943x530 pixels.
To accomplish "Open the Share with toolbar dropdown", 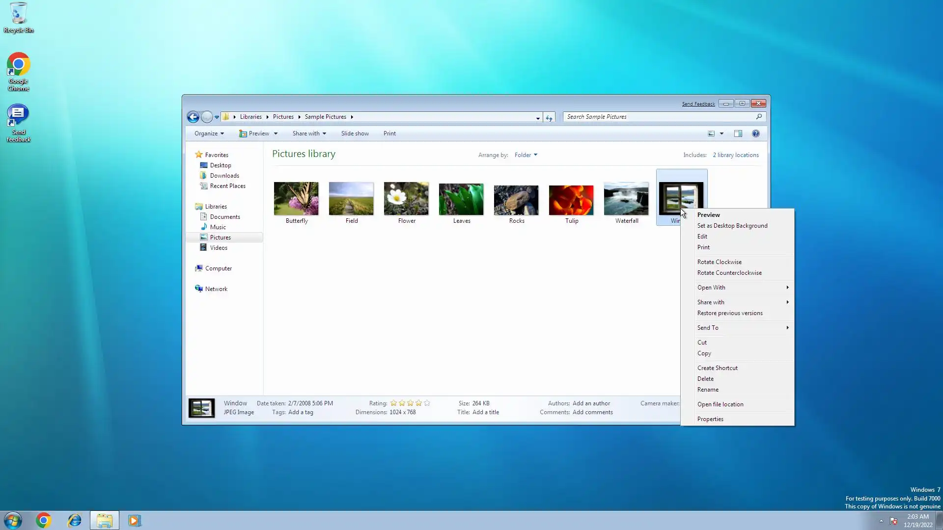I will (309, 133).
